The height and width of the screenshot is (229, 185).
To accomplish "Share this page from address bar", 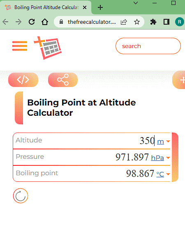I will [124, 22].
